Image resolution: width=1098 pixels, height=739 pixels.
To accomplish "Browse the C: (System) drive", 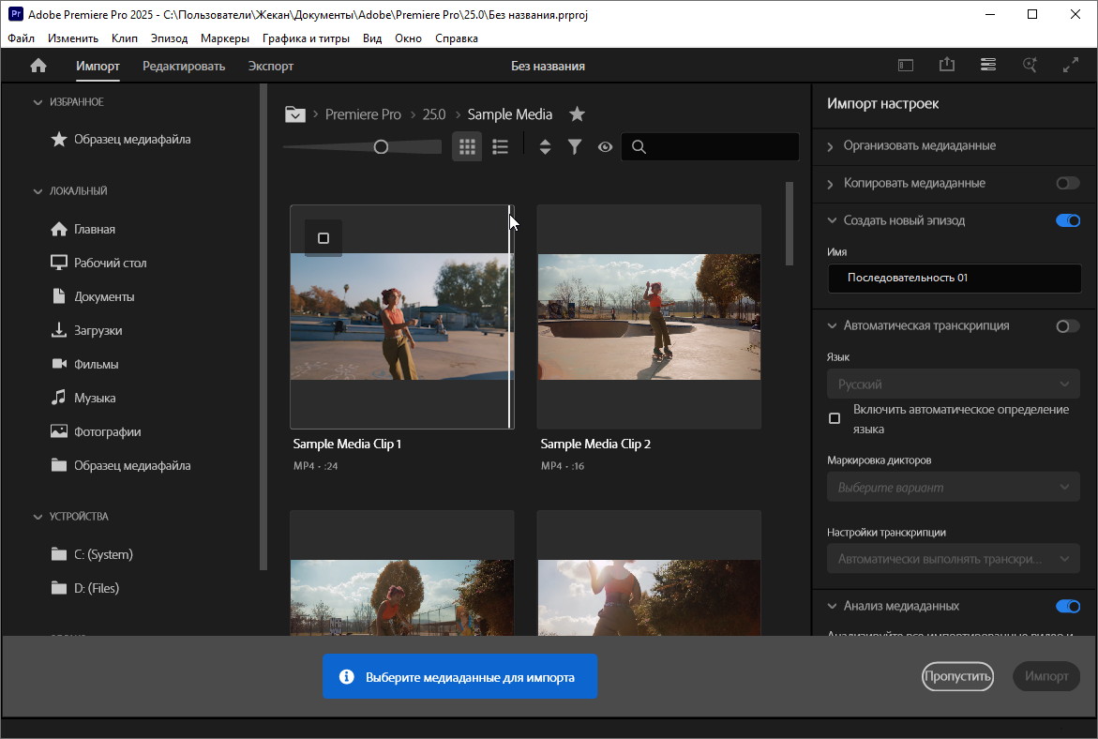I will tap(92, 554).
